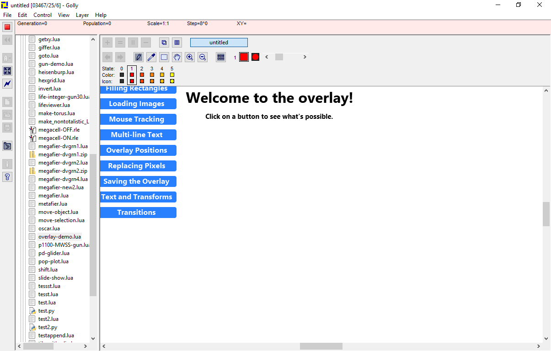This screenshot has height=351, width=551.
Task: Select slide-show.lua script file
Action: (x=55, y=278)
